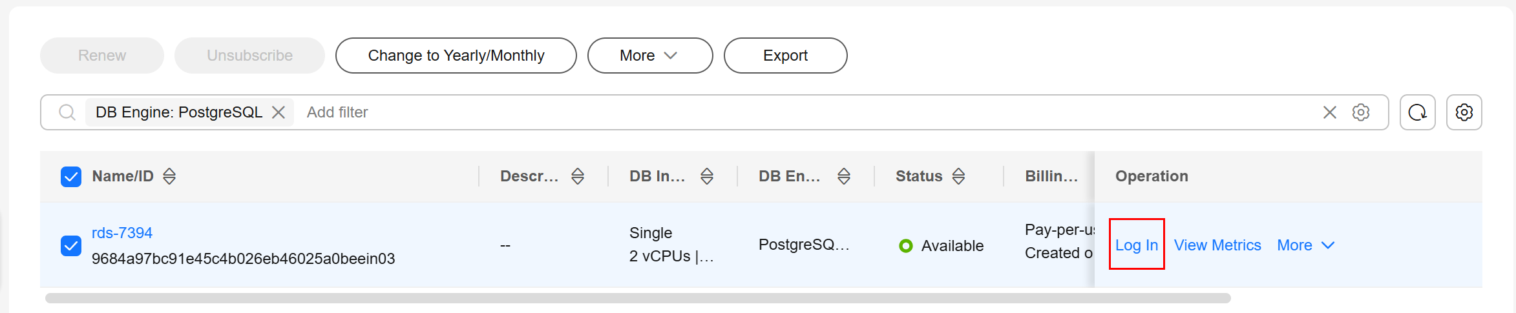1516x313 pixels.
Task: Click Log In for rds-7394
Action: 1137,245
